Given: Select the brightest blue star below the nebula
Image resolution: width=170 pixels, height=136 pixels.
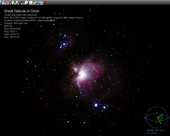Looking at the screenshot, I should (x=96, y=105).
